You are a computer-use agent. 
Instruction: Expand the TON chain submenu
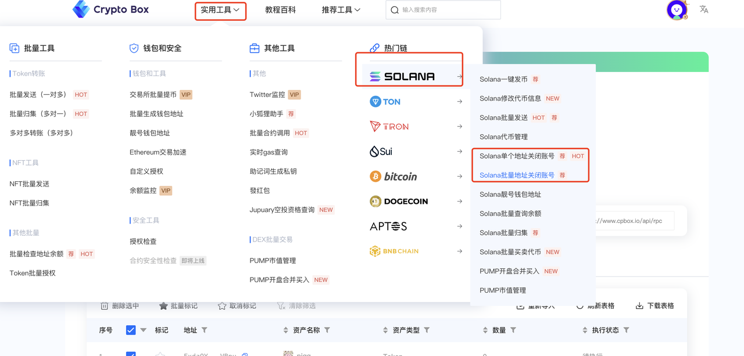click(416, 102)
